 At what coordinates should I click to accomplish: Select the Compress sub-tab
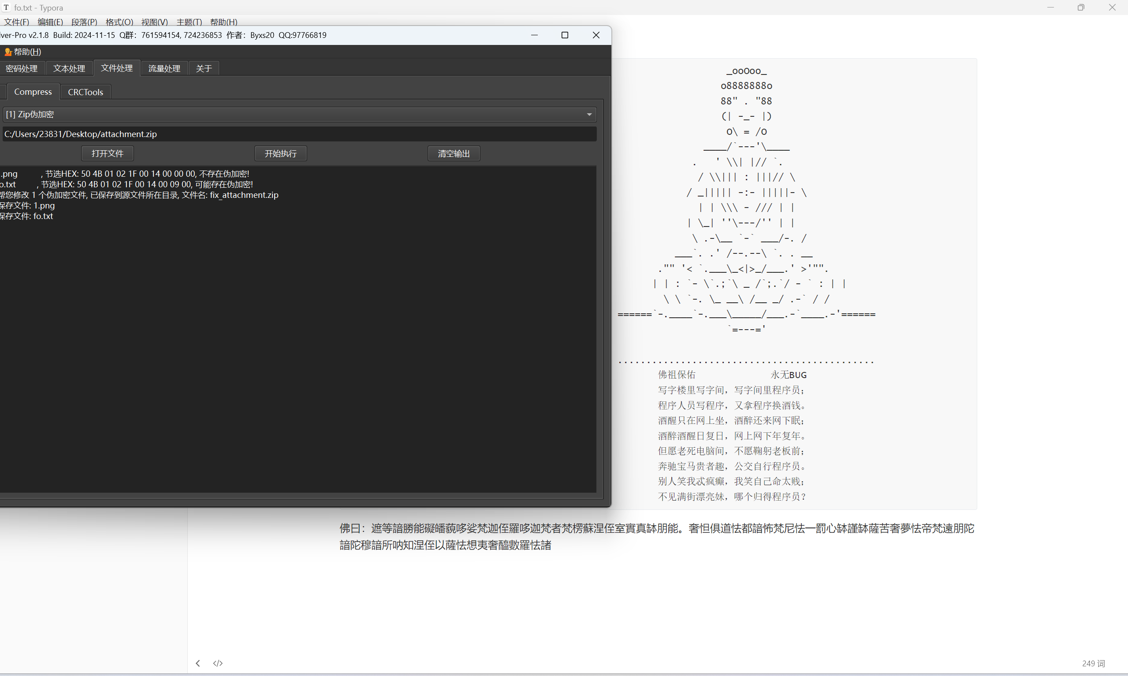(33, 92)
